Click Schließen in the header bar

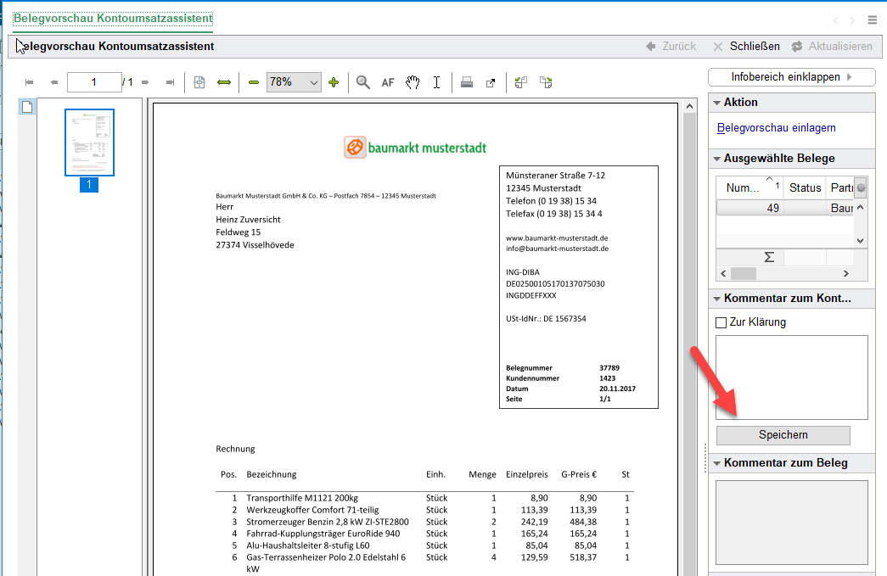point(746,47)
